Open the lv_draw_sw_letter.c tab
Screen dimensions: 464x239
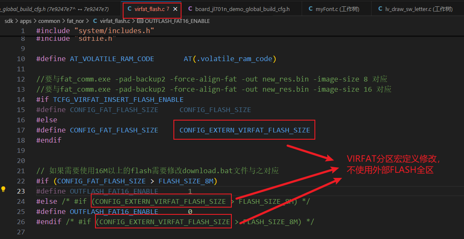418,9
